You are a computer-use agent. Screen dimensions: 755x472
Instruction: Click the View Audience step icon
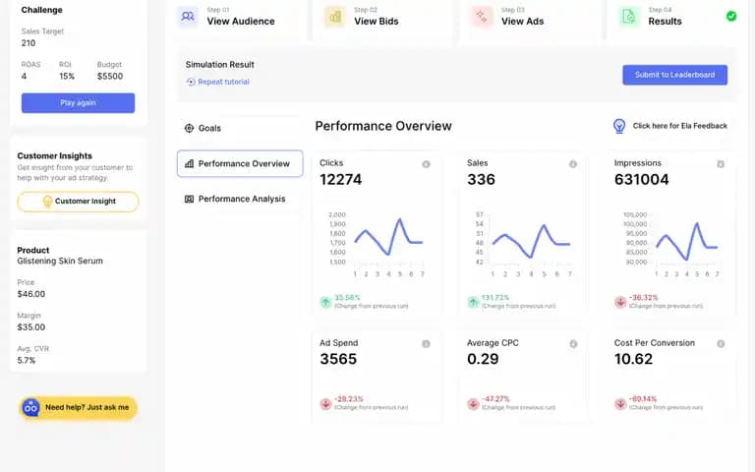(188, 17)
